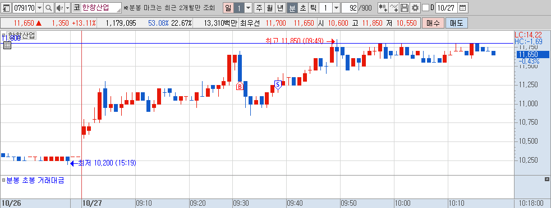Expand the sound options dropdown arrow
The width and height of the screenshot is (551, 208).
point(67,8)
